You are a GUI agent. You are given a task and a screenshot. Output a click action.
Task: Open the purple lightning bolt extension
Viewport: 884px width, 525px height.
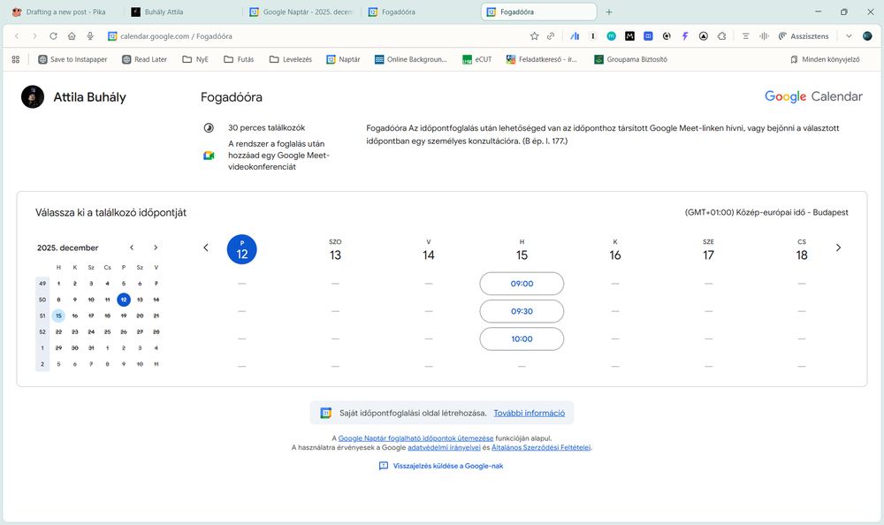point(685,36)
